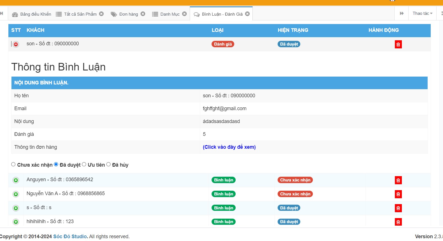The width and height of the screenshot is (443, 241).
Task: Click the Đã duyệt badge on son row
Action: 289,44
